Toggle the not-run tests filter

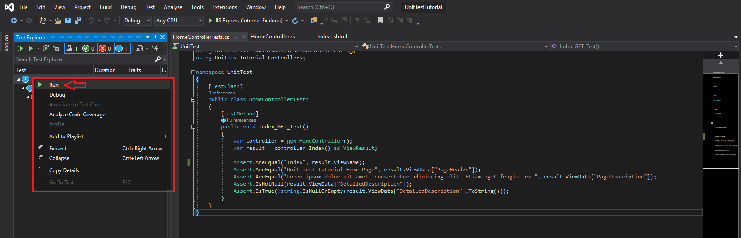pyautogui.click(x=122, y=48)
